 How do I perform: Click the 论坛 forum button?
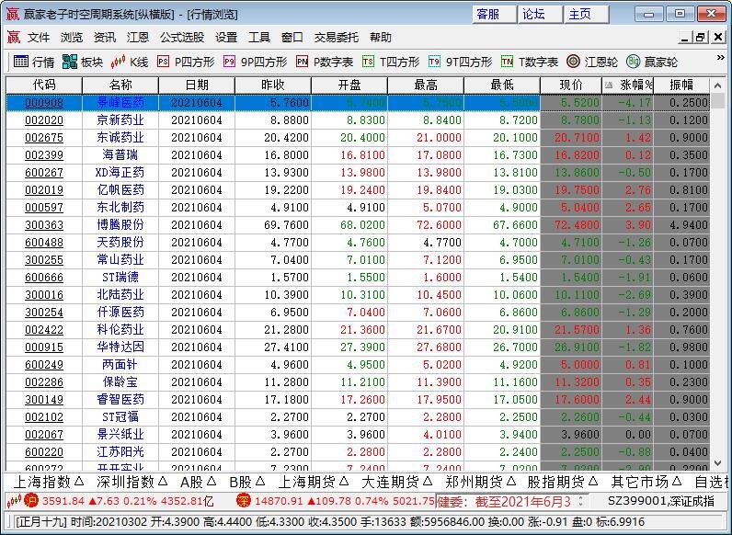coord(540,14)
